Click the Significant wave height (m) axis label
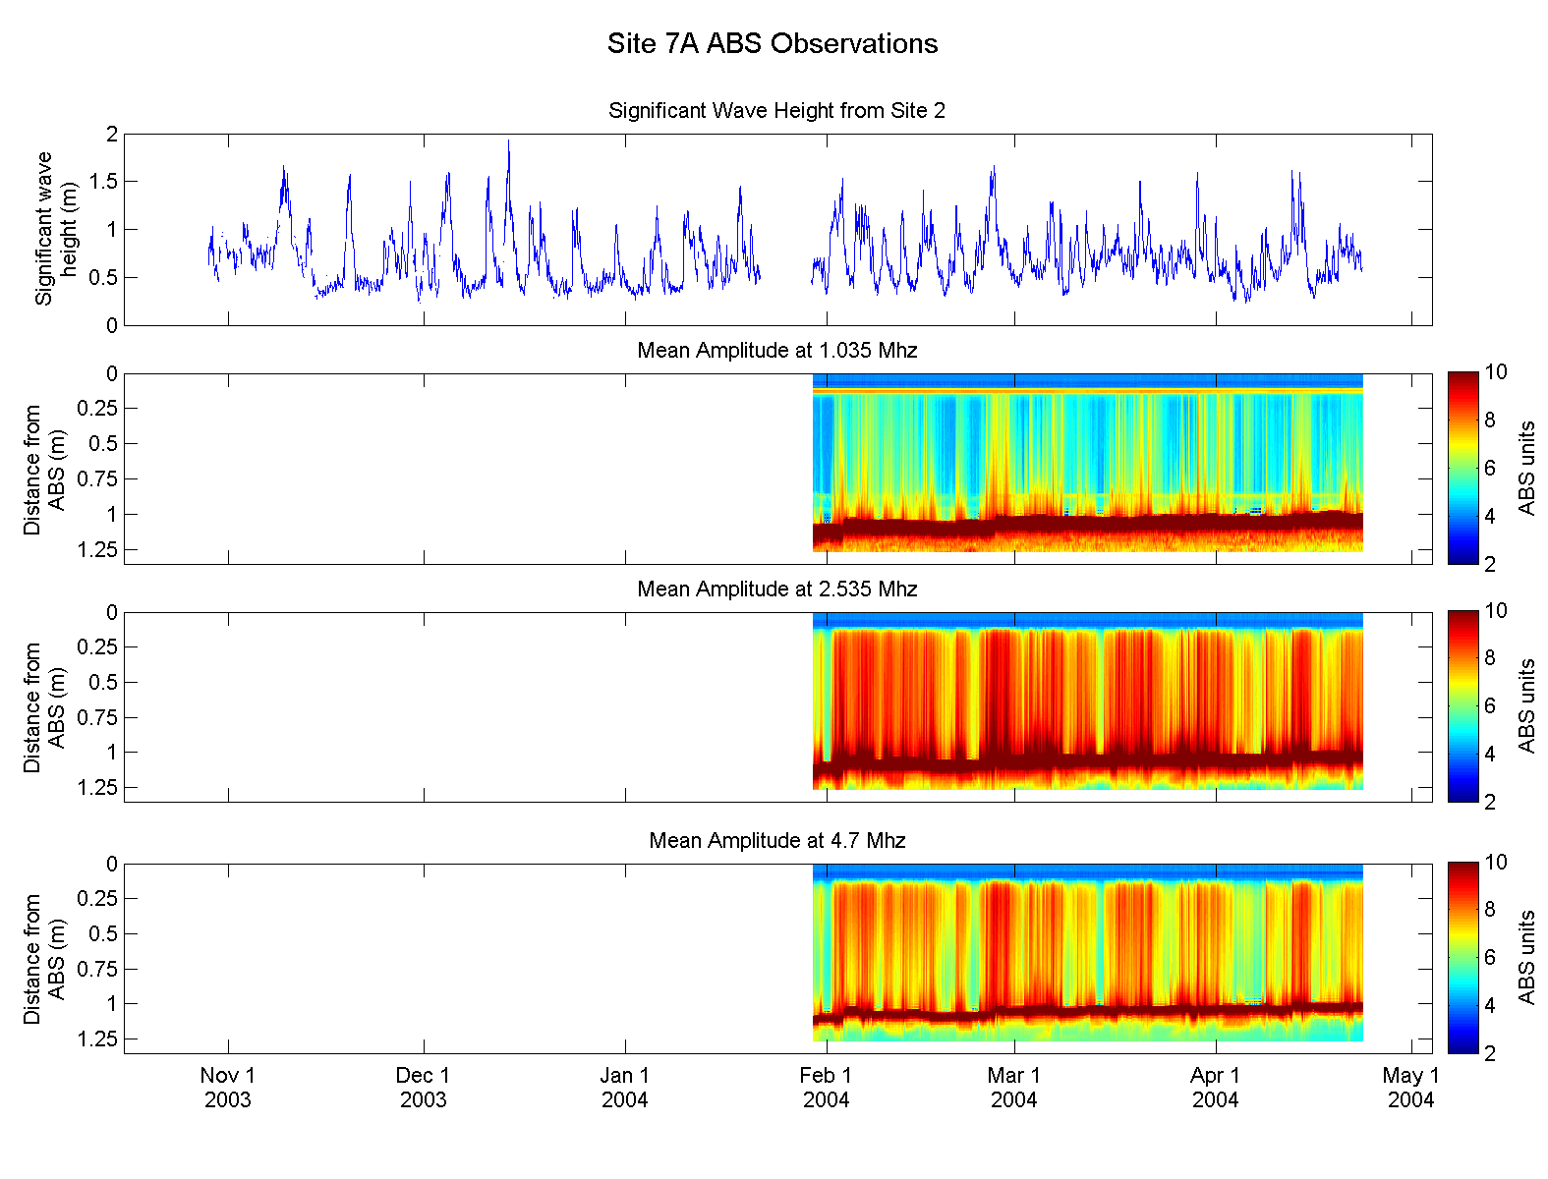The image size is (1548, 1179). click(x=56, y=229)
